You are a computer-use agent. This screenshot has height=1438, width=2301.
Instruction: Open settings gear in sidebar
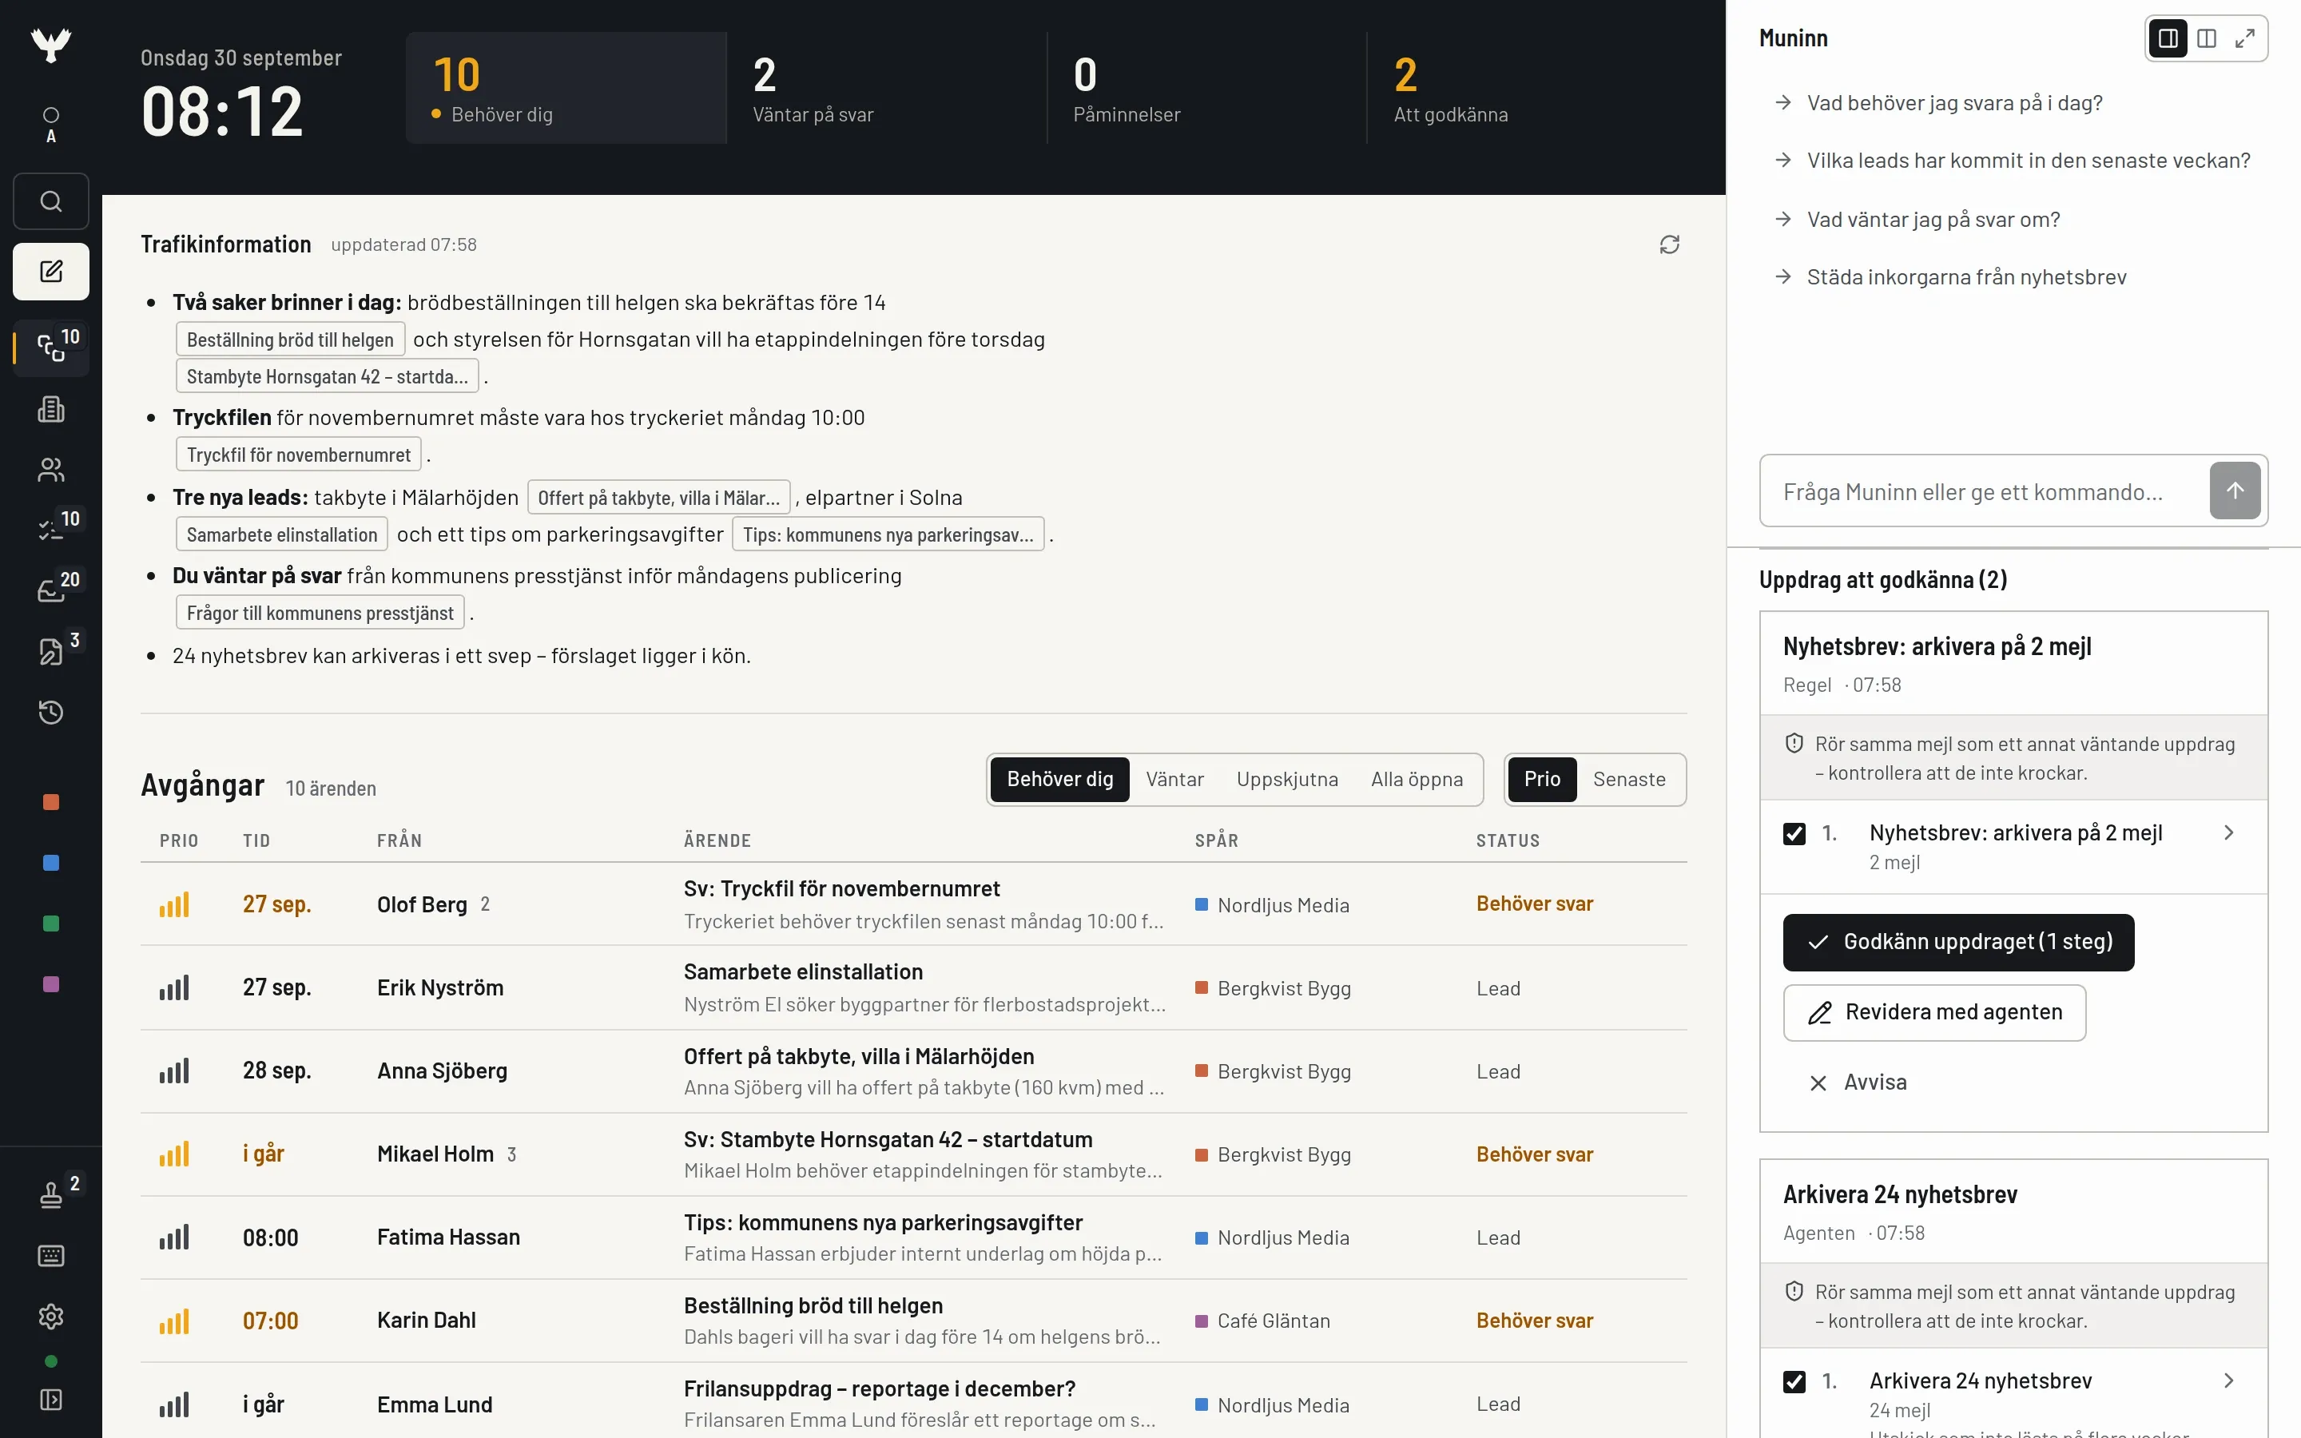50,1317
